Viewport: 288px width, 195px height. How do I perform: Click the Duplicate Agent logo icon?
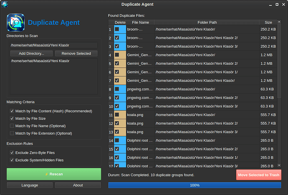click(x=15, y=23)
